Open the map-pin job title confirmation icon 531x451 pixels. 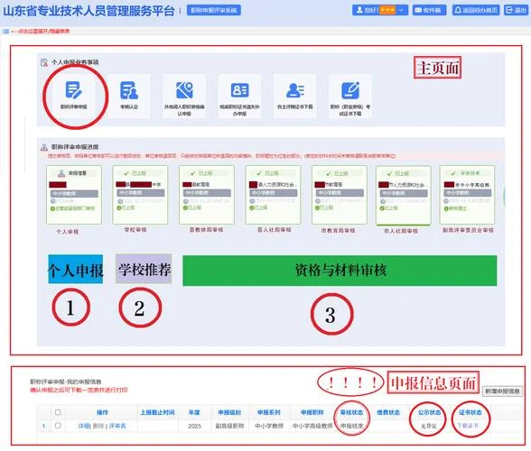click(184, 89)
